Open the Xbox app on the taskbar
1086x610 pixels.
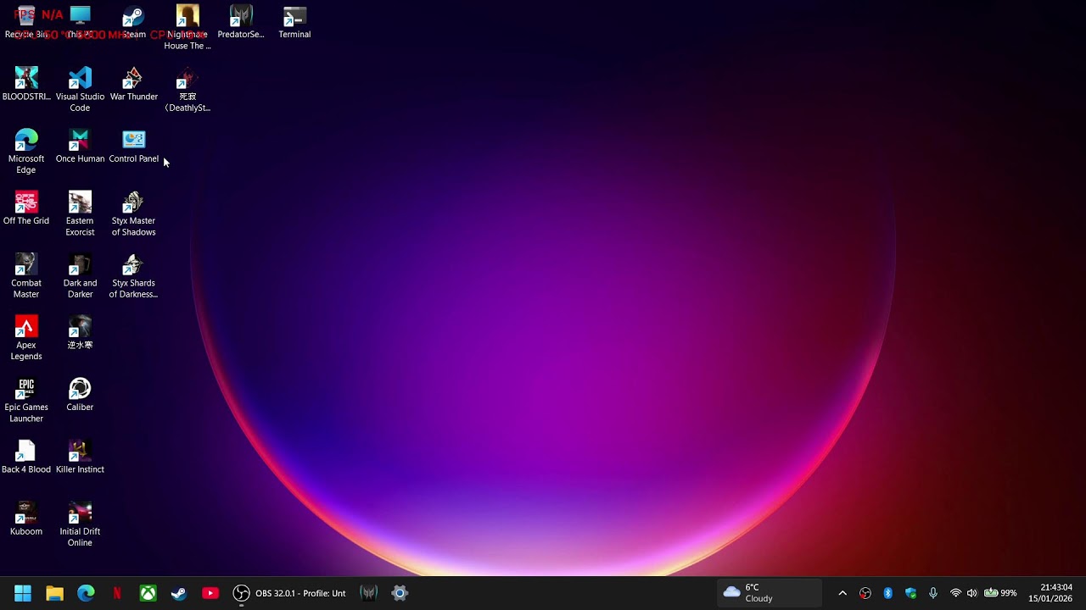pos(148,593)
